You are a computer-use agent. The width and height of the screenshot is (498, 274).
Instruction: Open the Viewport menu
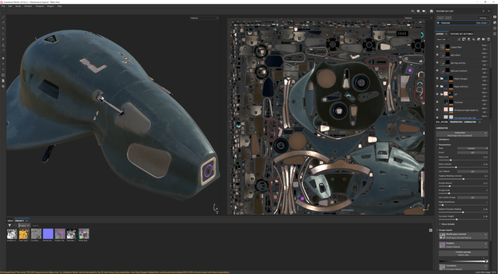point(39,6)
